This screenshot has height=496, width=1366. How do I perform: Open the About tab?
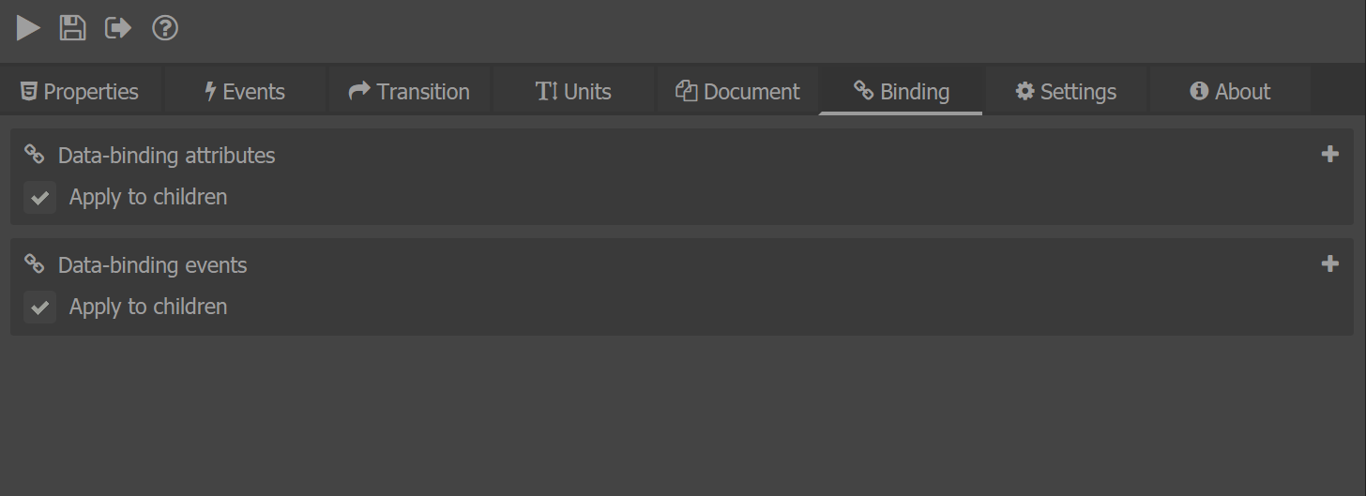tap(1230, 91)
